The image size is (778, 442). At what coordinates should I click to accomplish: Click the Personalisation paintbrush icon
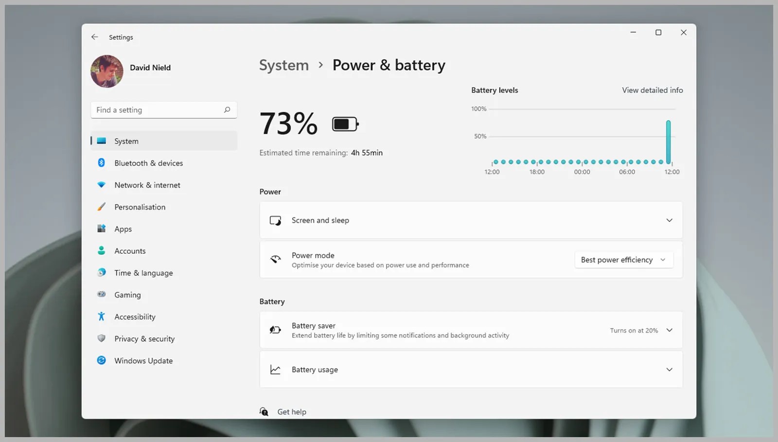[x=101, y=207]
